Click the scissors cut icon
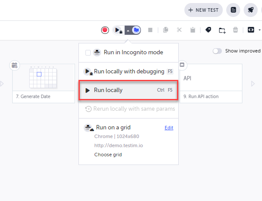262x201 pixels. pos(179,30)
